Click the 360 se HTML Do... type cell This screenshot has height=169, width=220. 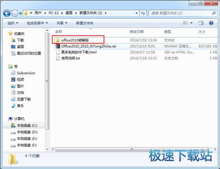pyautogui.click(x=179, y=52)
